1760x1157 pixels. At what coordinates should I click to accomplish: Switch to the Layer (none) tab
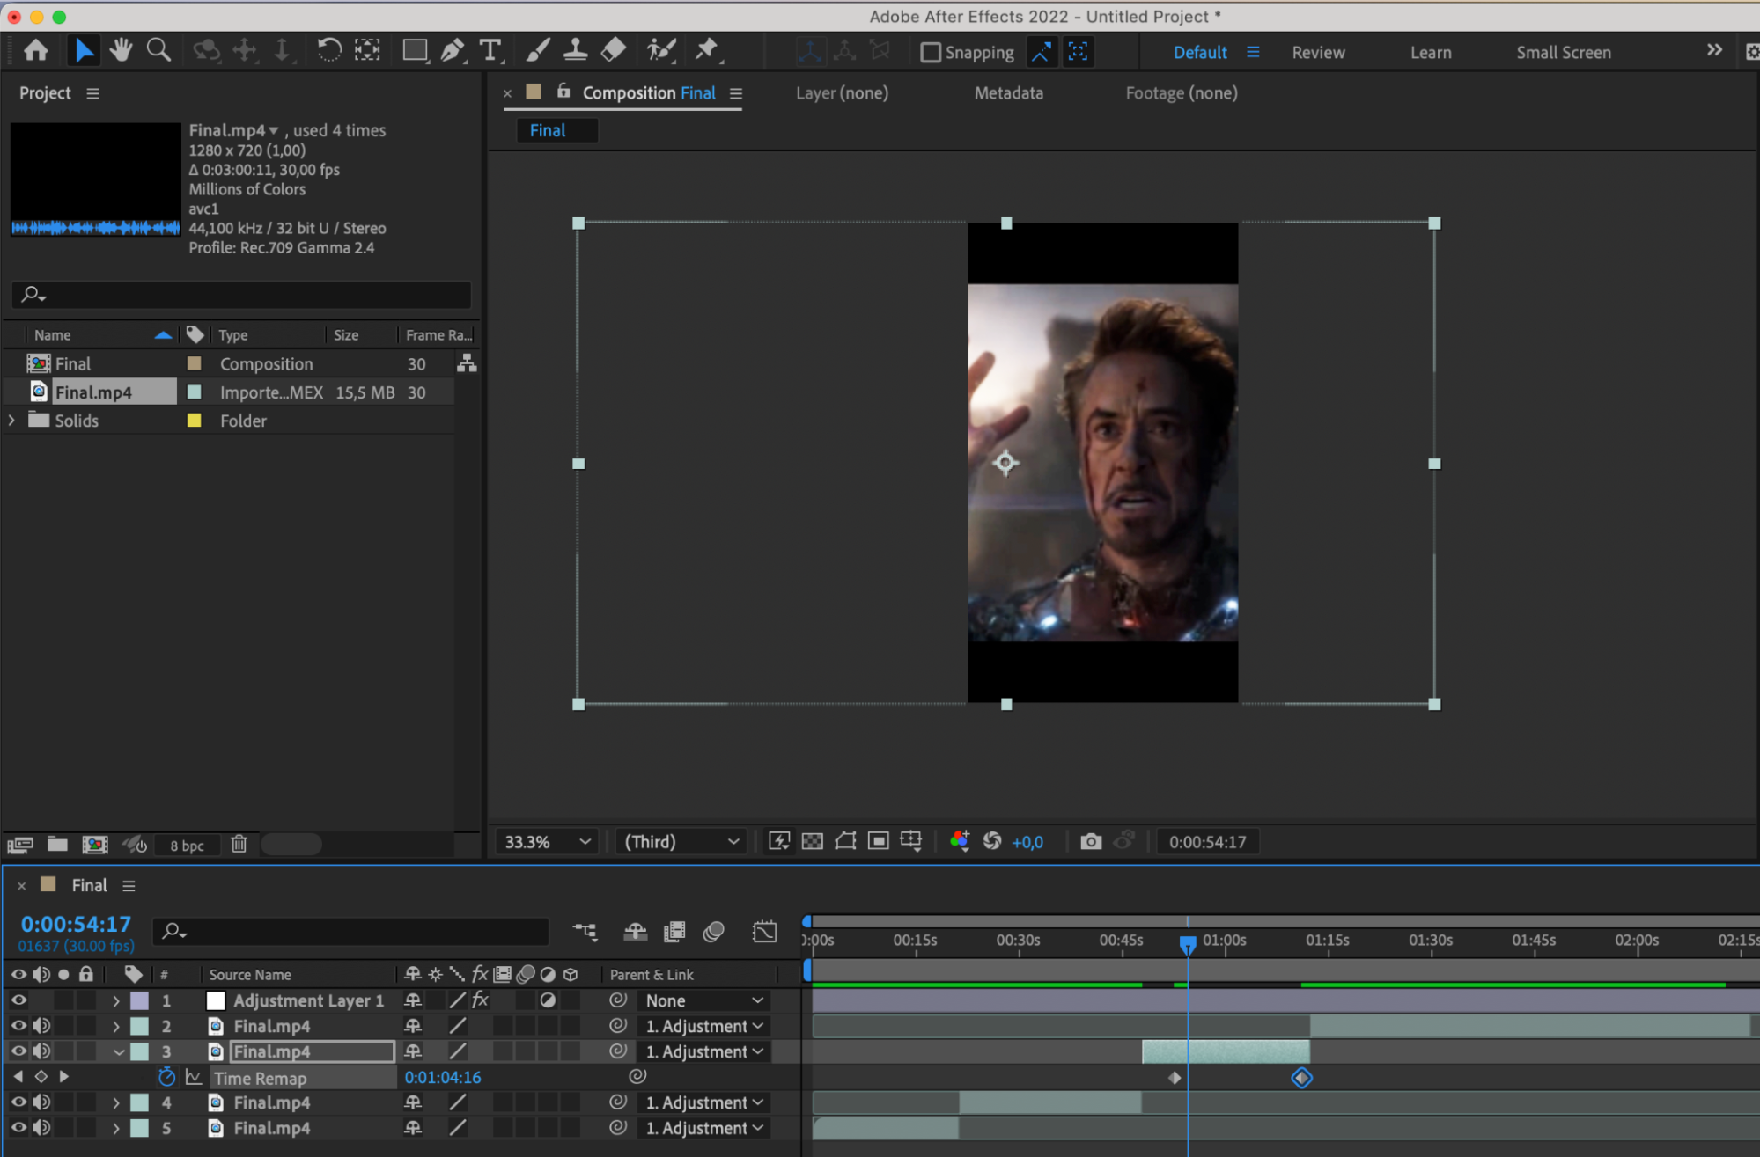[842, 92]
